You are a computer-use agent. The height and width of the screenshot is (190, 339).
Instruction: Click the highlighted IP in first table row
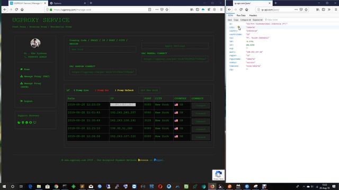click(x=123, y=104)
